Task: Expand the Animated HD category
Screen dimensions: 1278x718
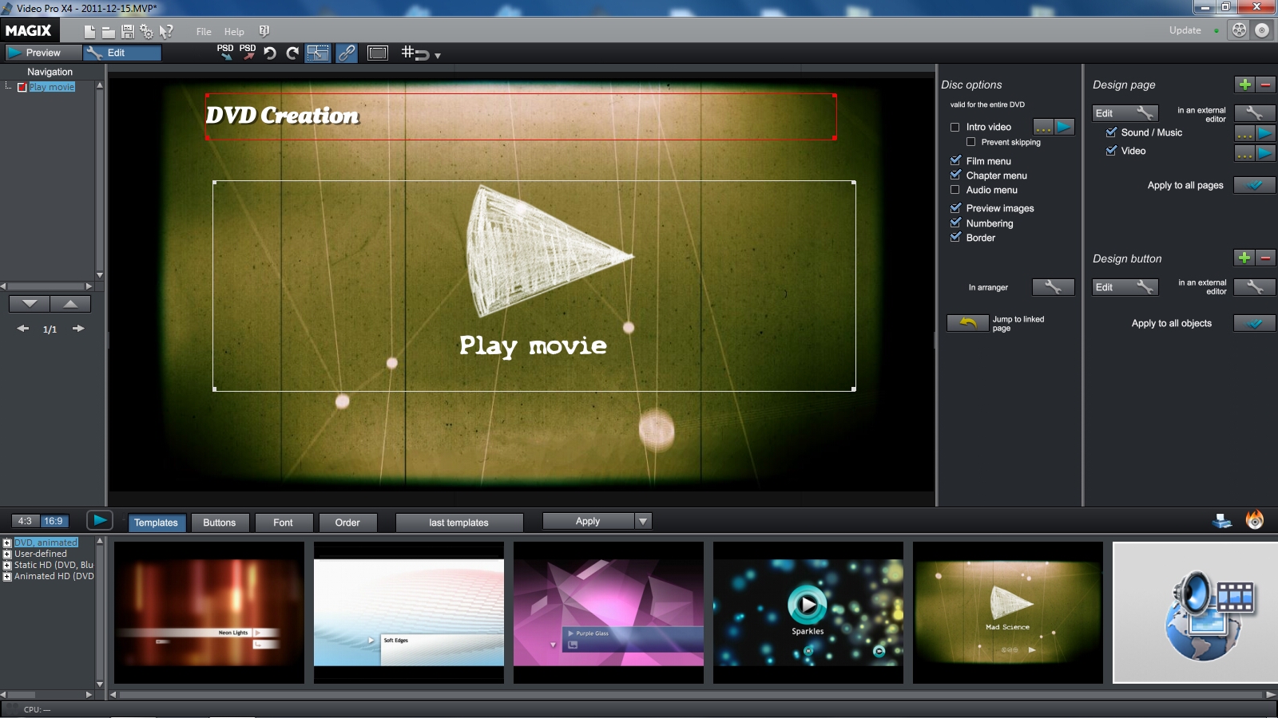Action: click(x=7, y=576)
